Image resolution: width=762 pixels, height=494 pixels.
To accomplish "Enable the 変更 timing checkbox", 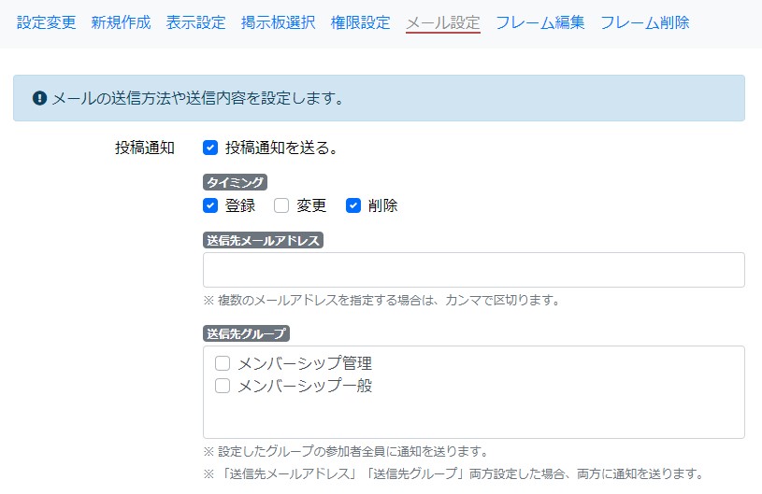I will pos(281,205).
